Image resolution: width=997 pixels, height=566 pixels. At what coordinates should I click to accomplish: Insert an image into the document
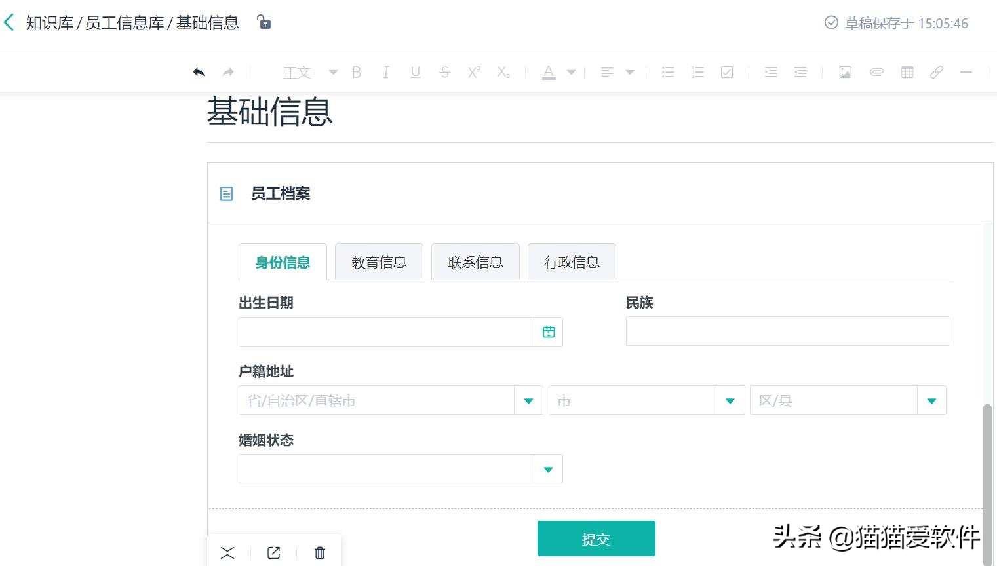pos(845,72)
